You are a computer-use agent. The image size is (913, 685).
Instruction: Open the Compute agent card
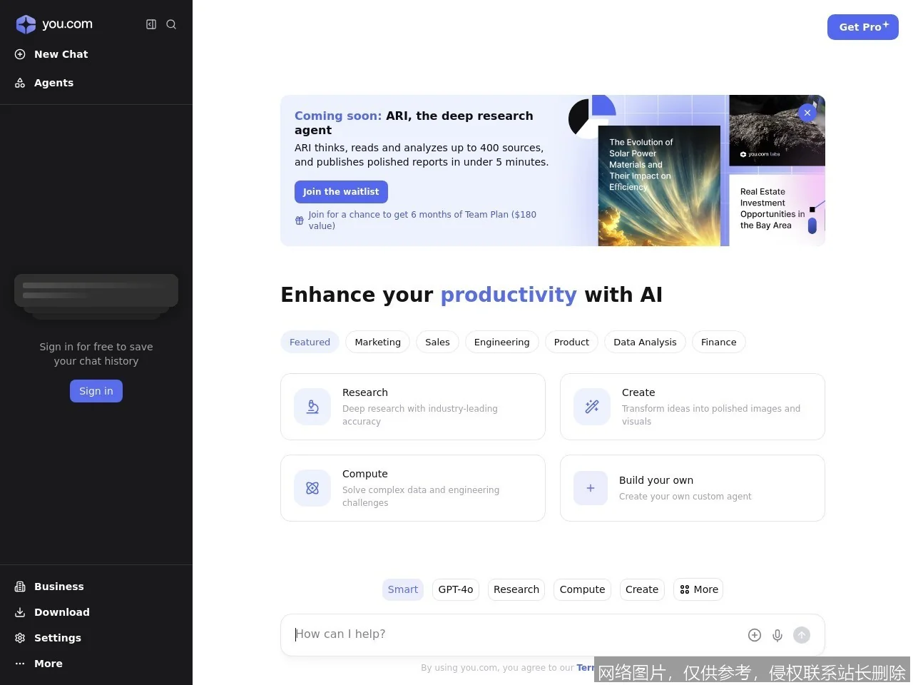pos(413,488)
